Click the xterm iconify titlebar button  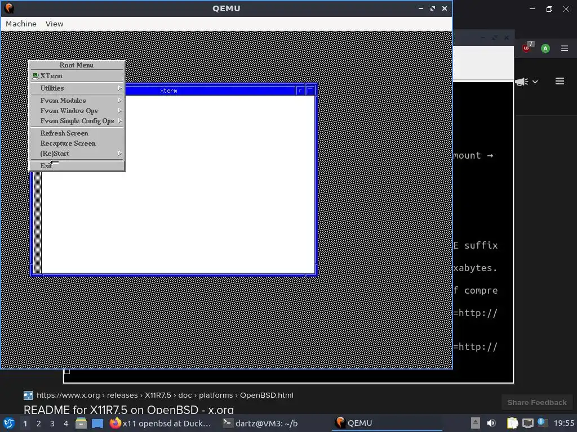[x=301, y=91]
